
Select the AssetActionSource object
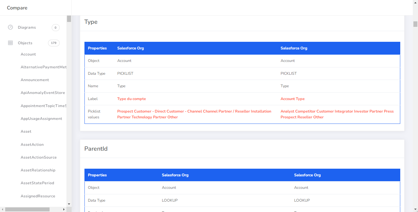pyautogui.click(x=39, y=157)
